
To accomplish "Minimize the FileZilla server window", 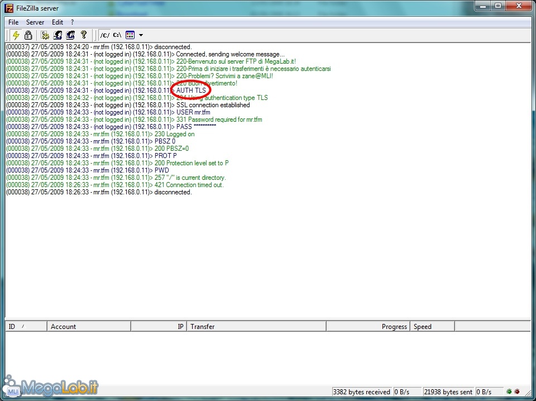I will 482,6.
